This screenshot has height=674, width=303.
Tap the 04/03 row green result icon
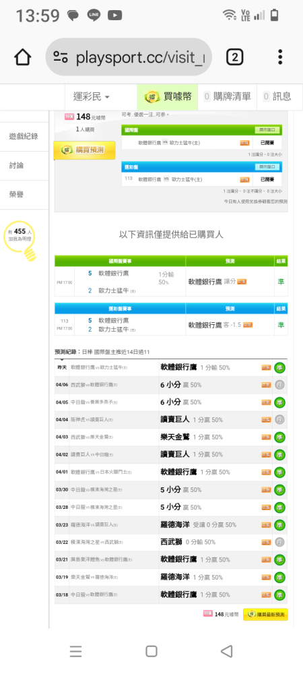[280, 437]
